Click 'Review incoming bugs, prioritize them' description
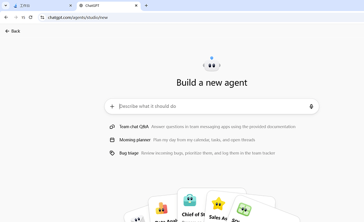This screenshot has height=222, width=364. point(208,153)
